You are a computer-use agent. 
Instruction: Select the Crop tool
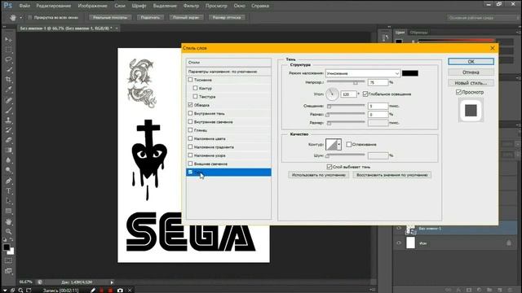8,80
